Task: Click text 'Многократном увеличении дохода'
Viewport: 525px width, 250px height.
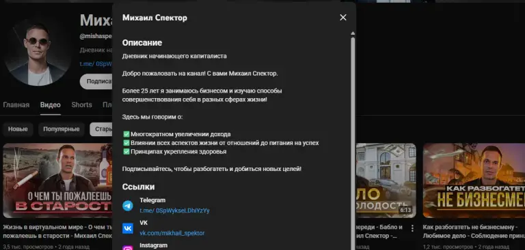Action: (x=180, y=134)
